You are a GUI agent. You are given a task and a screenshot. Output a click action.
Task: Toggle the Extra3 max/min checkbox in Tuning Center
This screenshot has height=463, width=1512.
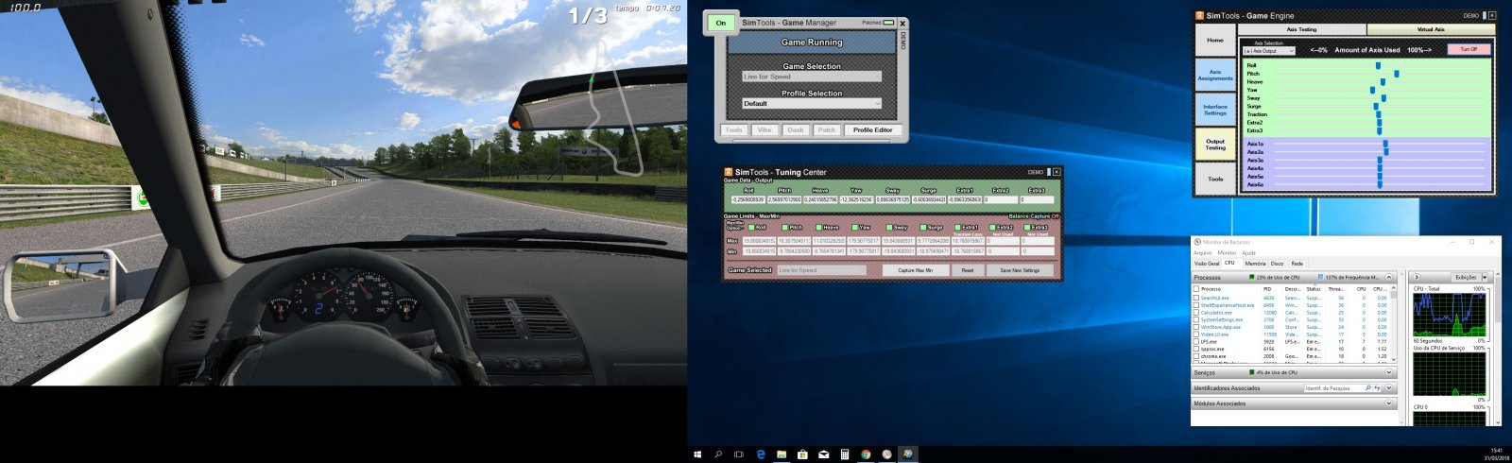(1028, 228)
